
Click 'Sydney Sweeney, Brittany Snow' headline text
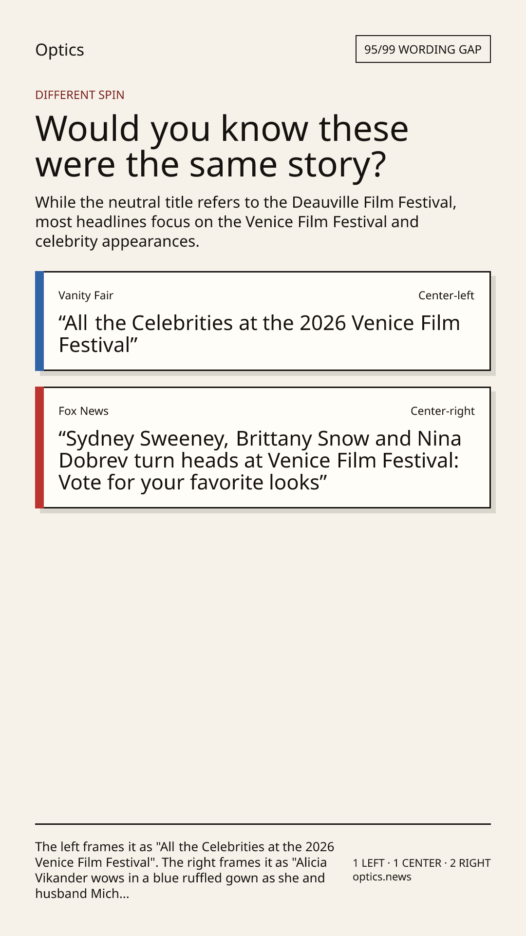pos(260,460)
